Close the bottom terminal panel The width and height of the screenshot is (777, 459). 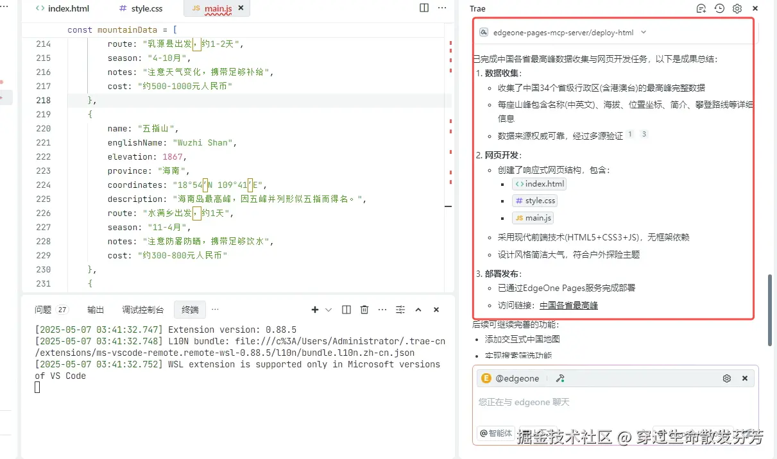click(x=436, y=310)
